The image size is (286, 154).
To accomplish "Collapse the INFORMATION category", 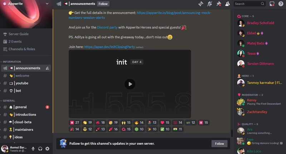I will (11, 62).
